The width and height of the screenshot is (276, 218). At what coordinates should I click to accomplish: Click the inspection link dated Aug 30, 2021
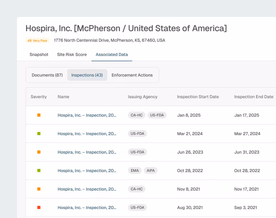point(87,207)
